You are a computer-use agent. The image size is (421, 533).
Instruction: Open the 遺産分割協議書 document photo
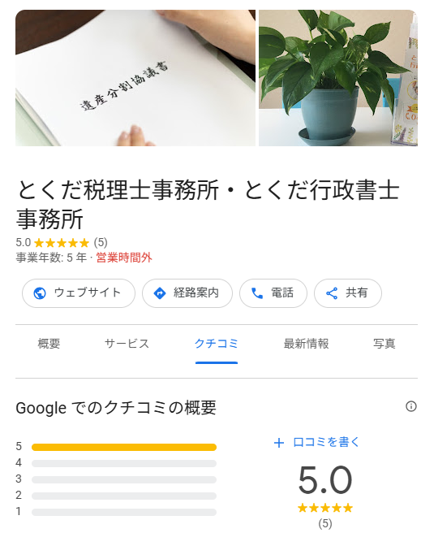point(135,78)
